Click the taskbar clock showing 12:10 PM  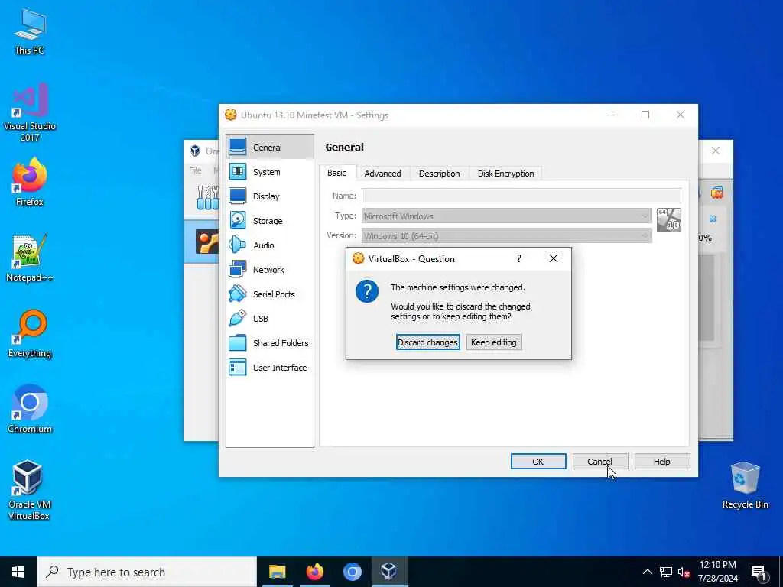click(x=718, y=572)
